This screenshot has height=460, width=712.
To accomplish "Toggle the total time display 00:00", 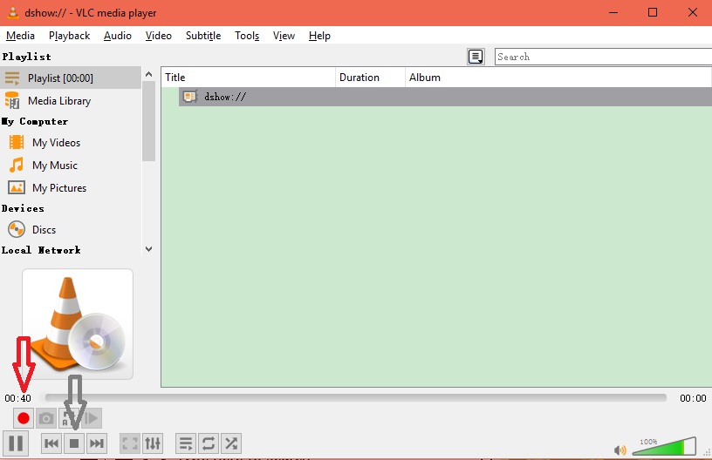I will [693, 398].
